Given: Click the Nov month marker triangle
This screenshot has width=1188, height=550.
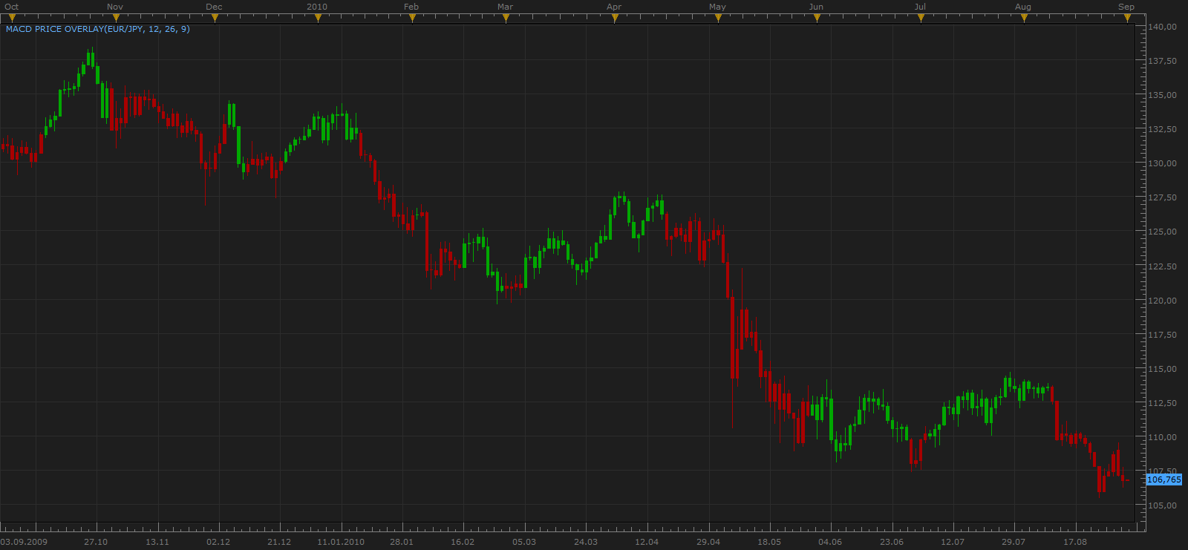Looking at the screenshot, I should (x=115, y=19).
